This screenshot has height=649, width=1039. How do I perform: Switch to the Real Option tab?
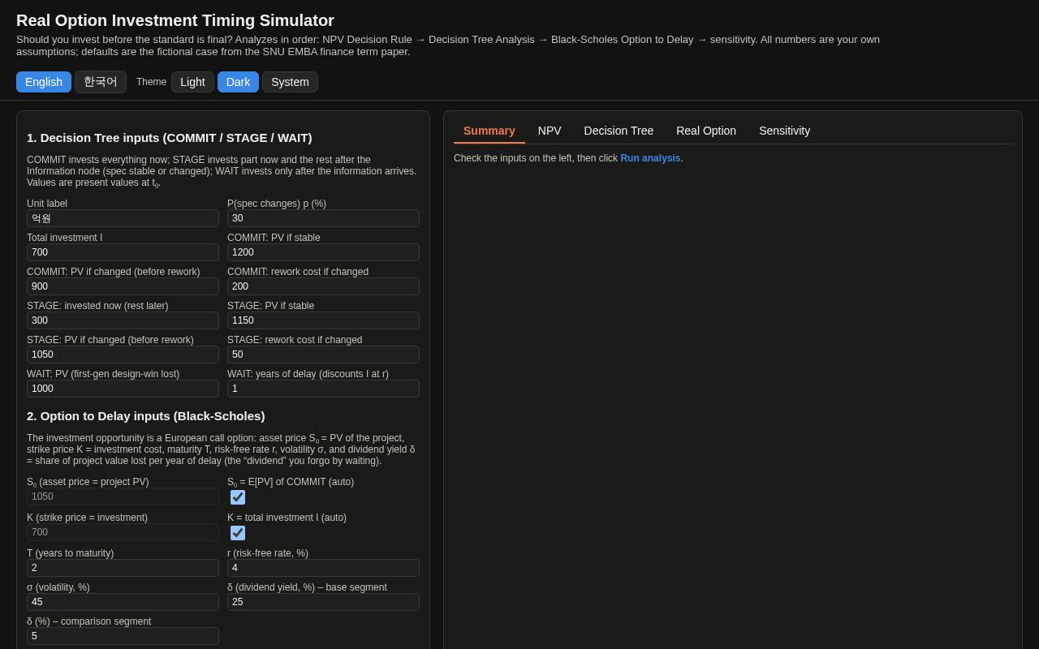[706, 131]
